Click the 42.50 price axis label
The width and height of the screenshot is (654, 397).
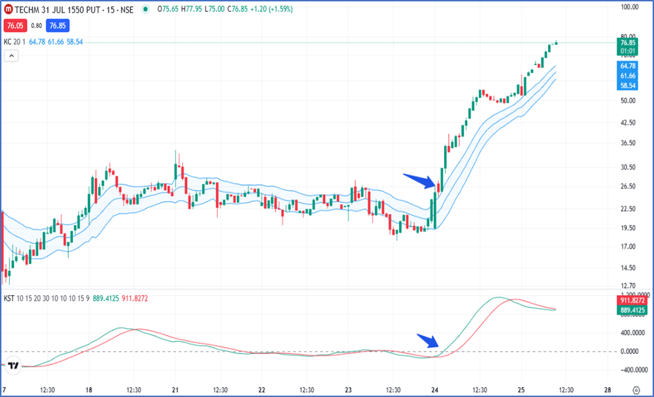(x=628, y=123)
